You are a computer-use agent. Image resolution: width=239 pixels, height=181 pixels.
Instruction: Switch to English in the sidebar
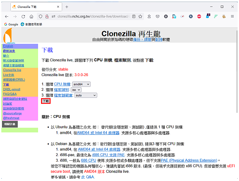(8, 46)
